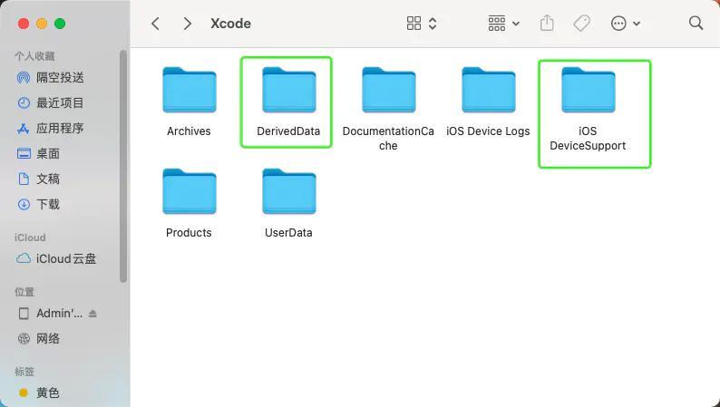Viewport: 720px width, 407px height.
Task: Open view mode up-down chevrons
Action: point(433,24)
